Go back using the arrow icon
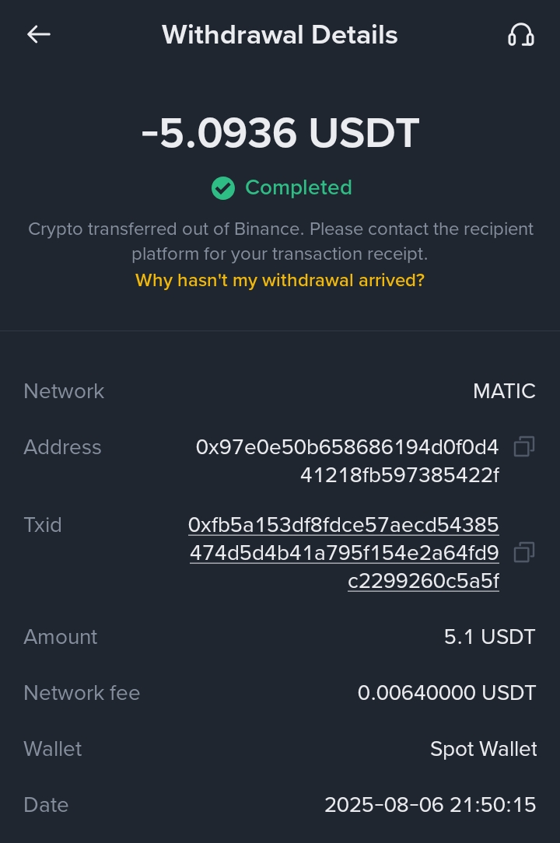The width and height of the screenshot is (560, 843). [x=39, y=34]
